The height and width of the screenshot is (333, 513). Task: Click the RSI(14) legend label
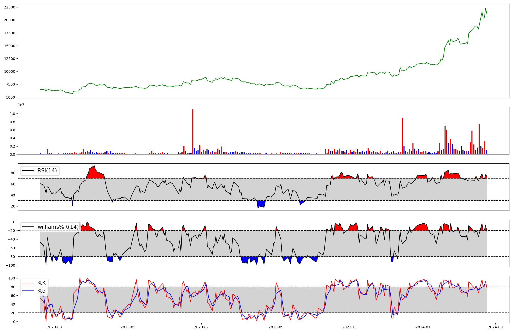(47, 171)
